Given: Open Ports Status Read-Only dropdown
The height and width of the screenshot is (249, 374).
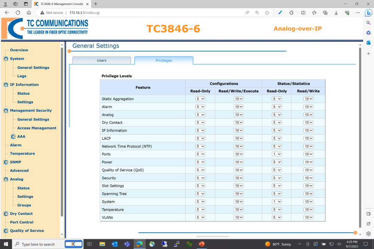Looking at the screenshot, I should (x=277, y=154).
